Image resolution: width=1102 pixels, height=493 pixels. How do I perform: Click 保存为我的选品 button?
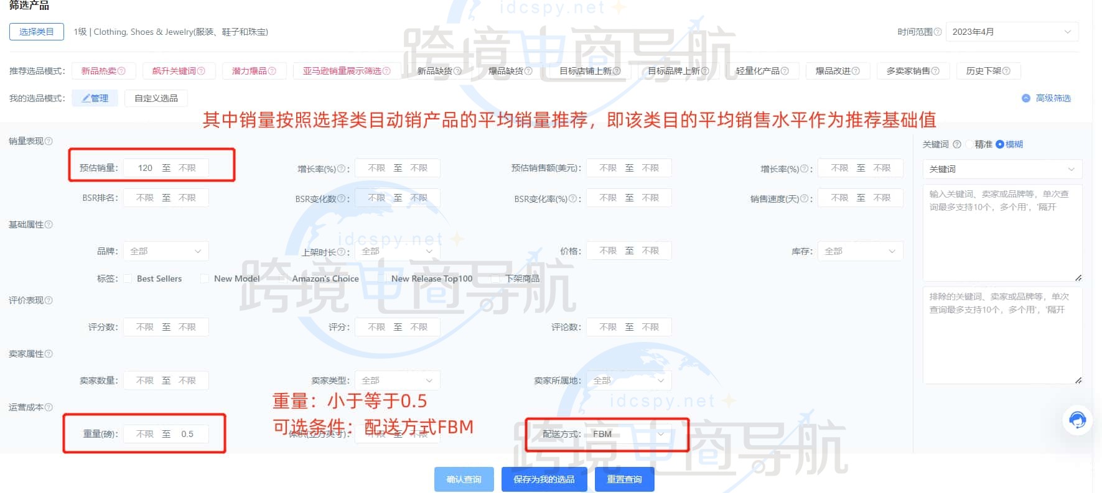[544, 479]
